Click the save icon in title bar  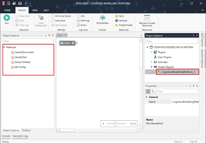pyautogui.click(x=20, y=3)
